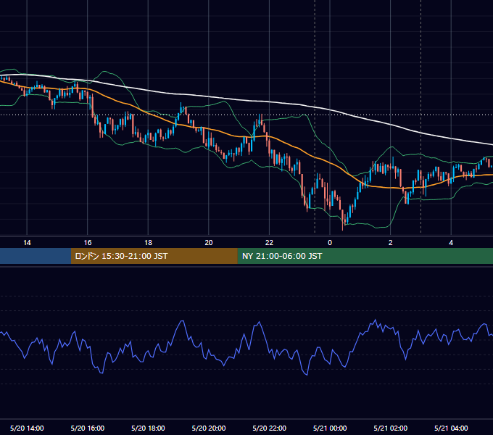Image resolution: width=493 pixels, height=435 pixels.
Task: Click the 4 hour label on price chart
Action: [451, 243]
